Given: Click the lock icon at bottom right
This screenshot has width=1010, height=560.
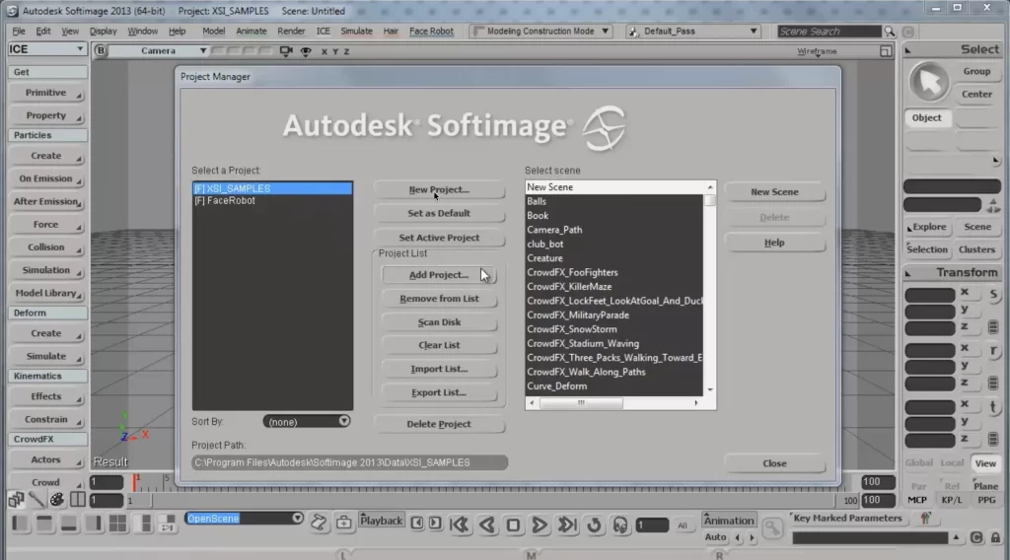Looking at the screenshot, I should (x=996, y=537).
